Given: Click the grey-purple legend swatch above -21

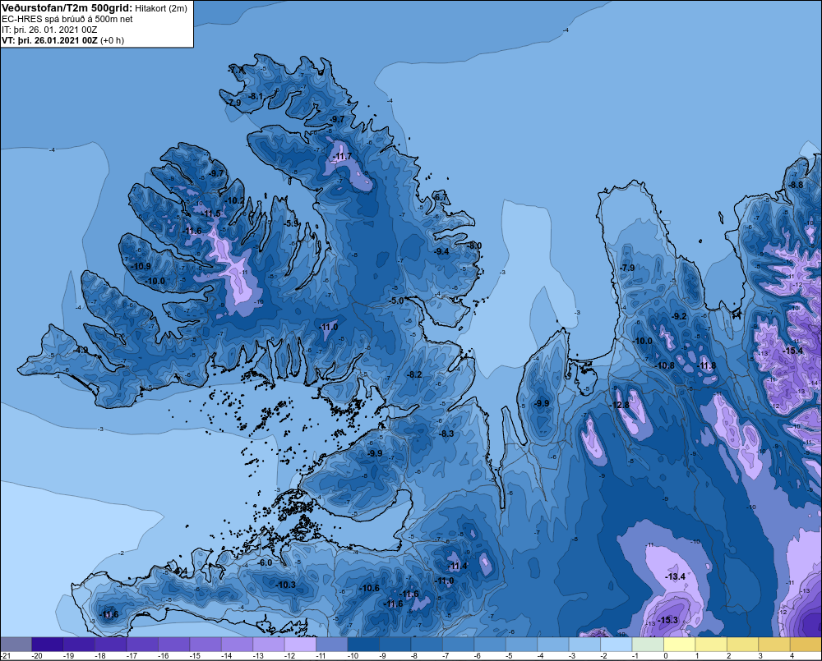Looking at the screenshot, I should point(16,645).
